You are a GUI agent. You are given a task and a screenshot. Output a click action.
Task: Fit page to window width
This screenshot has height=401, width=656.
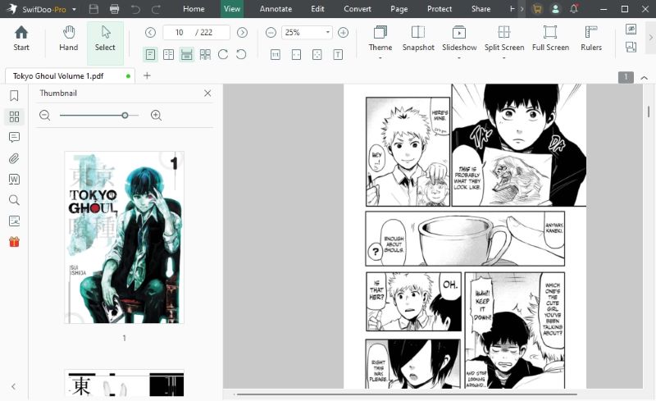click(296, 55)
